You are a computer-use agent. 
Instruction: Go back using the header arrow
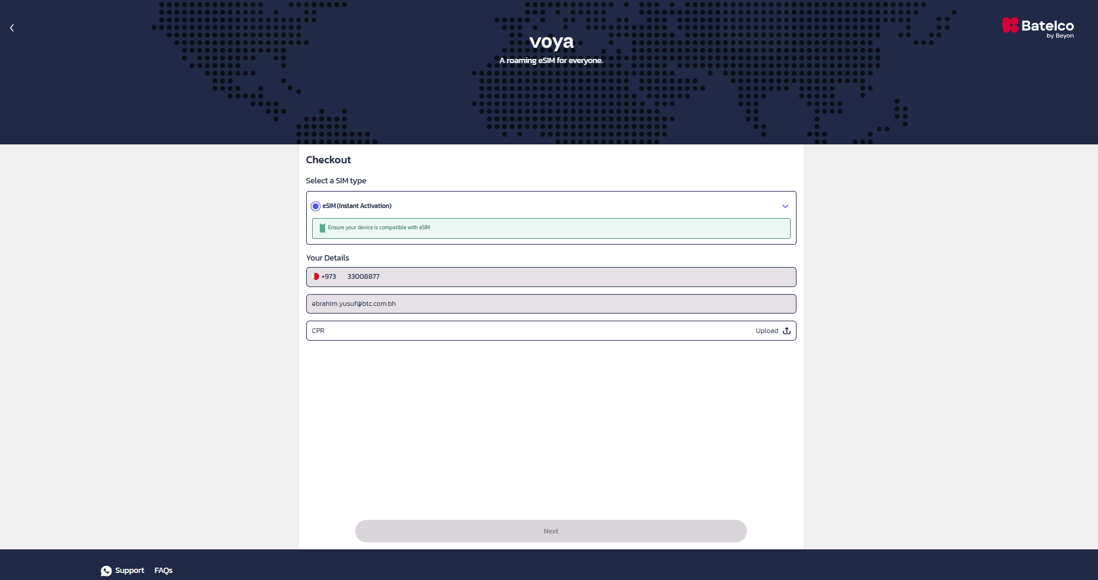12,28
